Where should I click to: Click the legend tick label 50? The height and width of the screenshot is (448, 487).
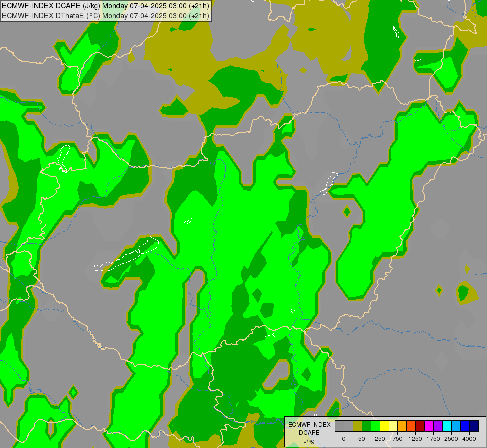click(362, 439)
